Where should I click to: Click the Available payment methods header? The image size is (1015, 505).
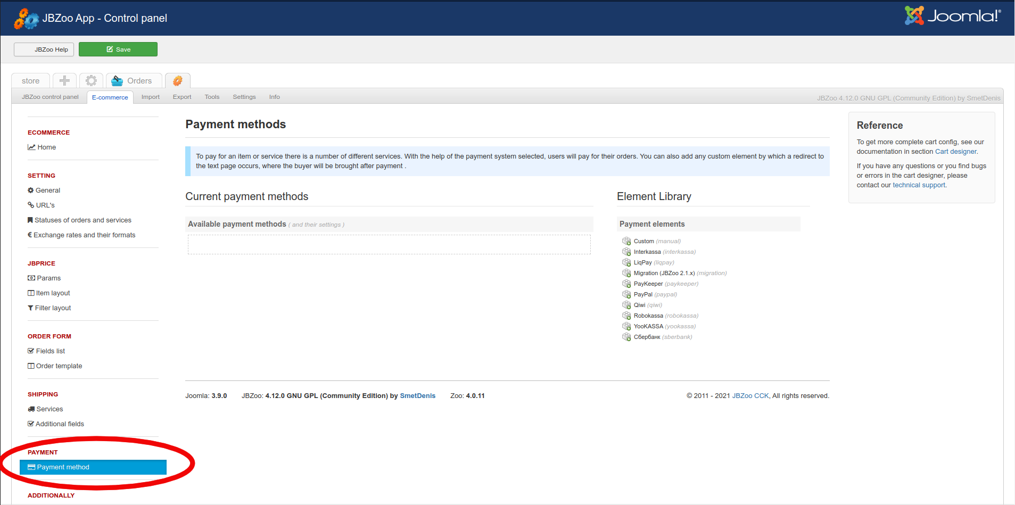(x=389, y=224)
